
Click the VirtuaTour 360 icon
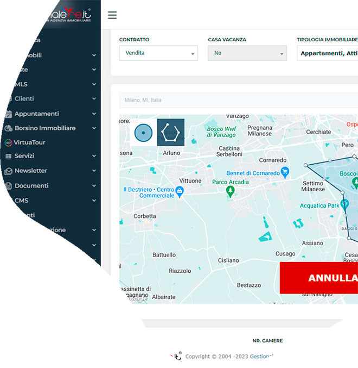click(x=8, y=142)
